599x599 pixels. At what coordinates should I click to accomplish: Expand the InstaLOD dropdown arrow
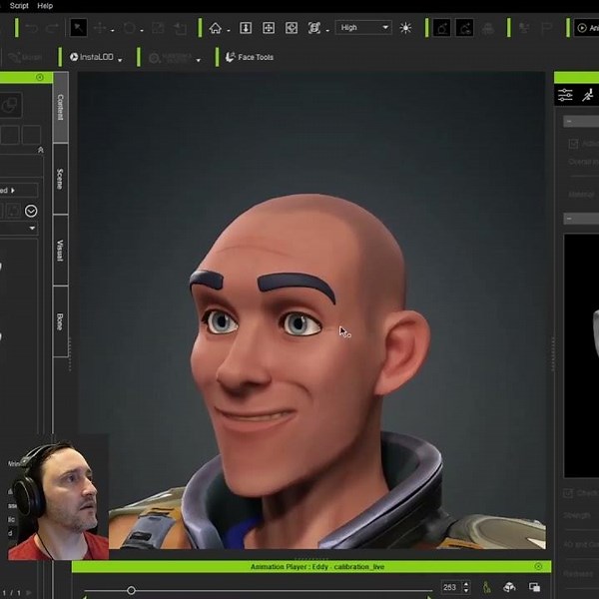[x=120, y=60]
